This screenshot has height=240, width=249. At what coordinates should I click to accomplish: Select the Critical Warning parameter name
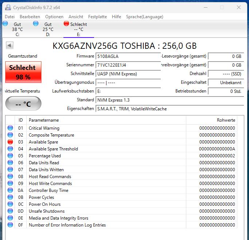pyautogui.click(x=44, y=128)
